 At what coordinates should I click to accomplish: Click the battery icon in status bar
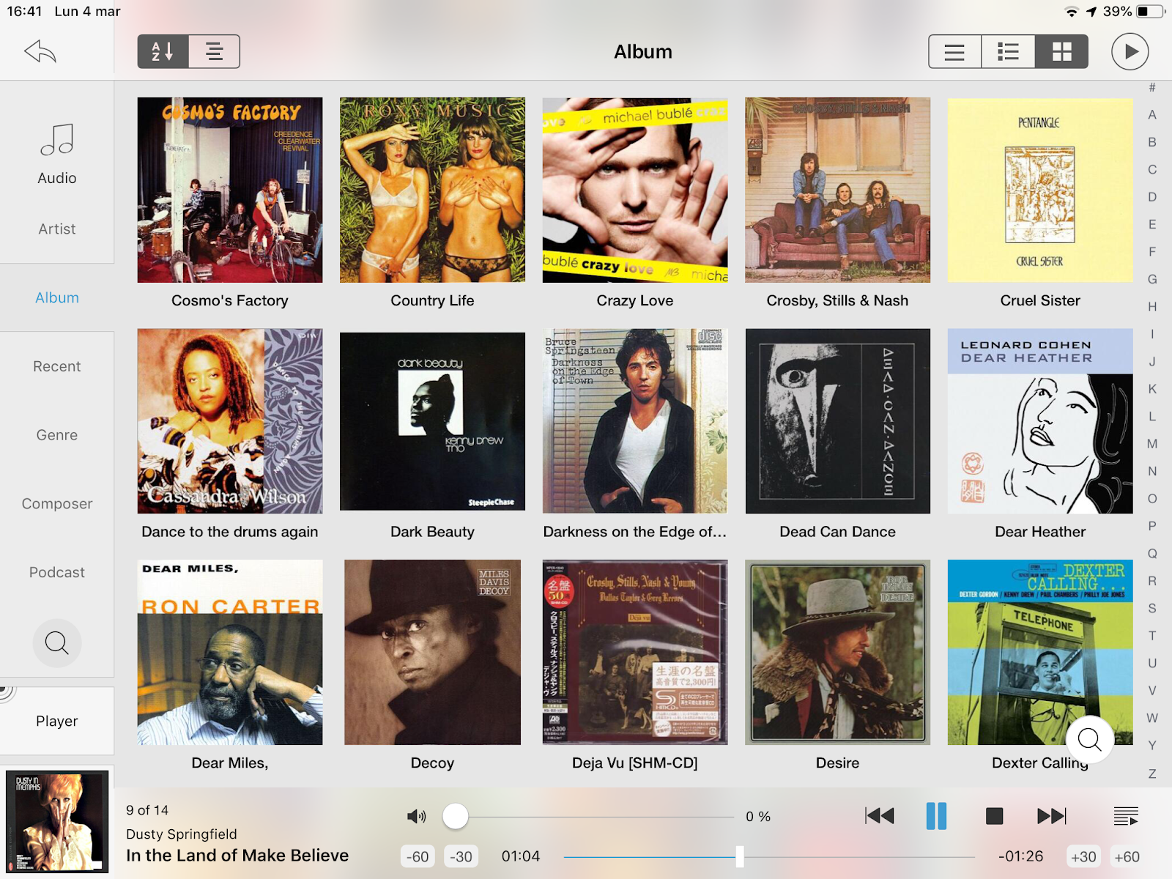tap(1151, 12)
